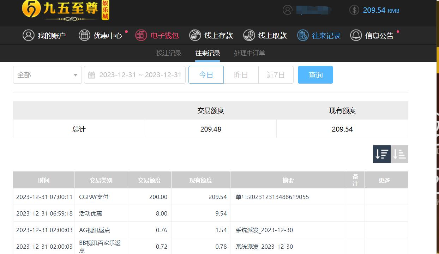This screenshot has width=439, height=254.
Task: Click the 时间 column header
Action: 44,180
